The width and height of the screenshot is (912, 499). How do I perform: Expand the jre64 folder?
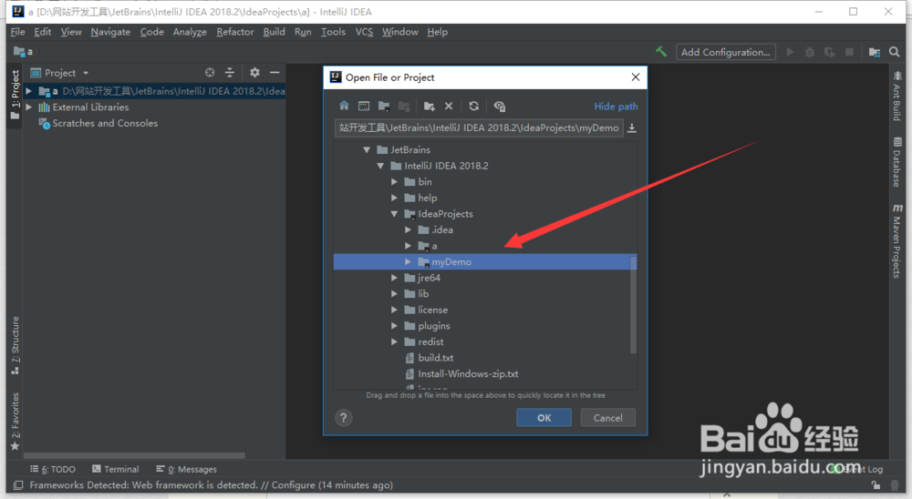394,278
